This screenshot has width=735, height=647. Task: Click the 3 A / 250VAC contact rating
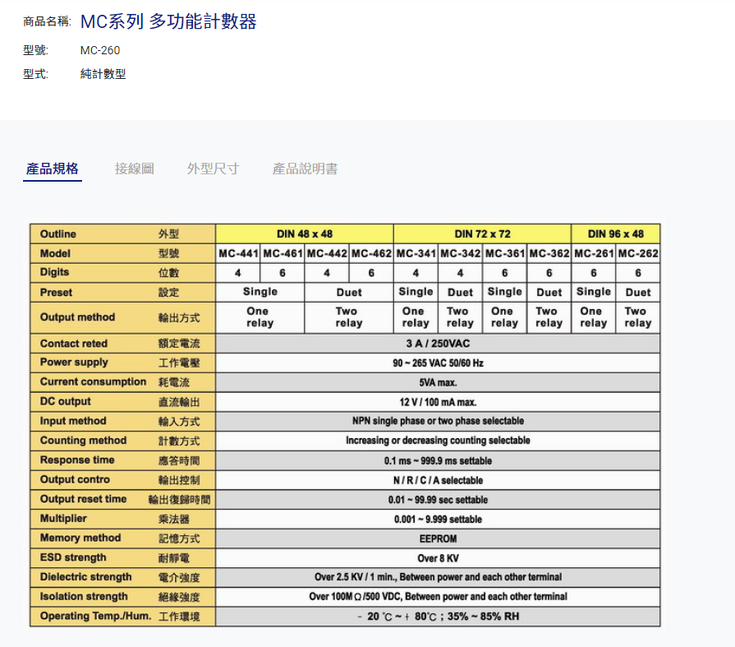click(438, 343)
